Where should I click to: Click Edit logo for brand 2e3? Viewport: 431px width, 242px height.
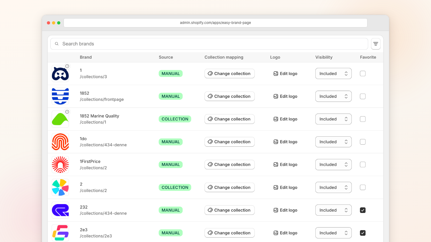click(285, 233)
